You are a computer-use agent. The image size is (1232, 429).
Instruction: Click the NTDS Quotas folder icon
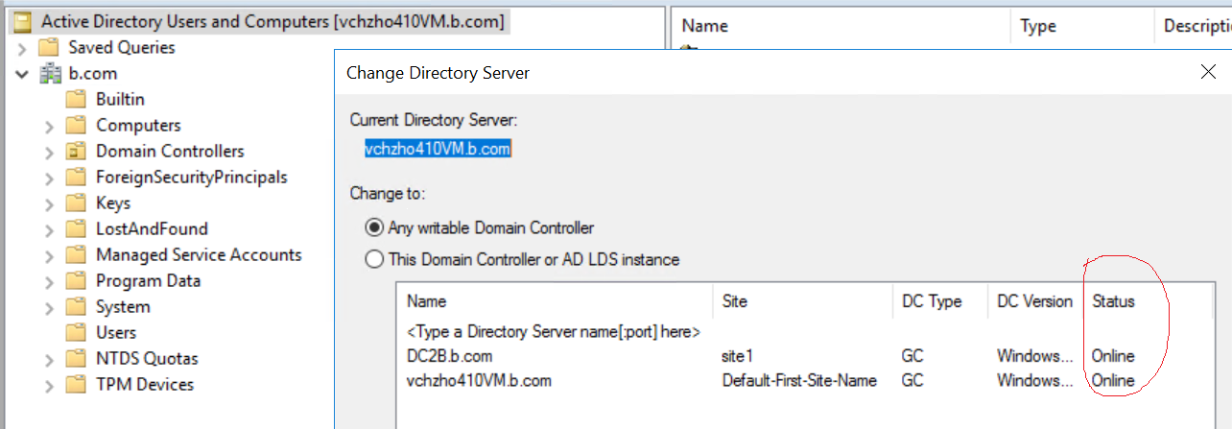(x=77, y=358)
